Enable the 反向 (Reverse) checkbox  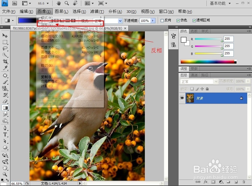[162, 20]
